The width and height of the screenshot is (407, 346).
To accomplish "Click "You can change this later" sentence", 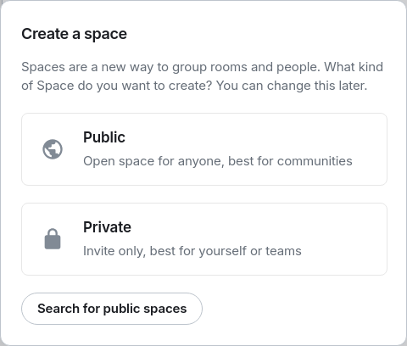I will coord(292,86).
